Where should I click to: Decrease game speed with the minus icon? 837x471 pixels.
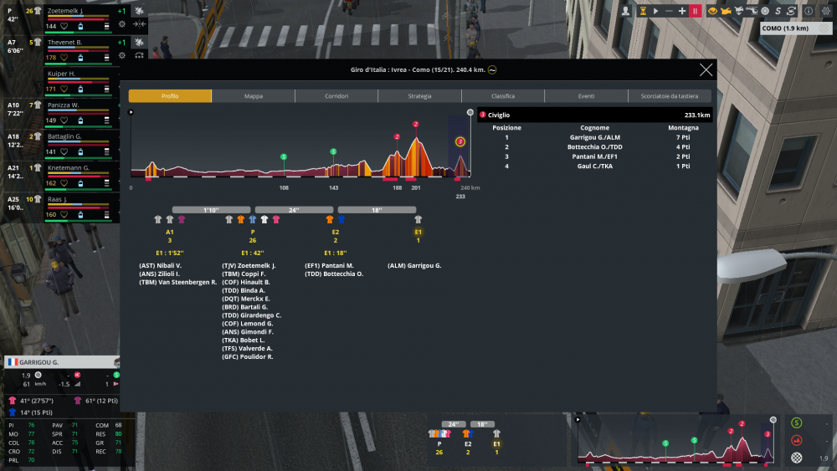coord(669,11)
